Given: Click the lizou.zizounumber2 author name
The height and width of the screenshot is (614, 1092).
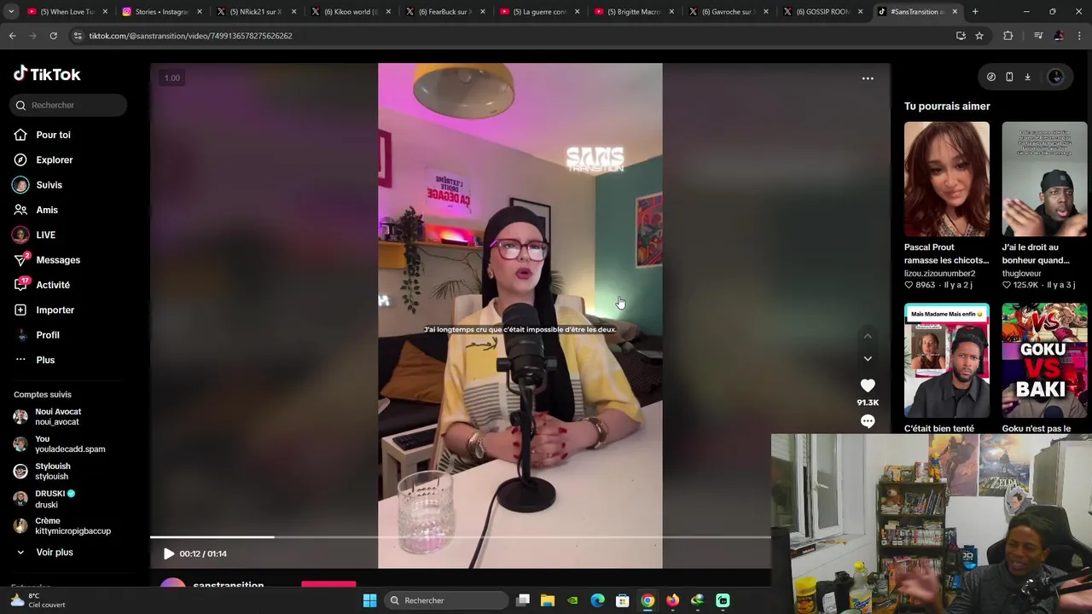Looking at the screenshot, I should tap(939, 274).
